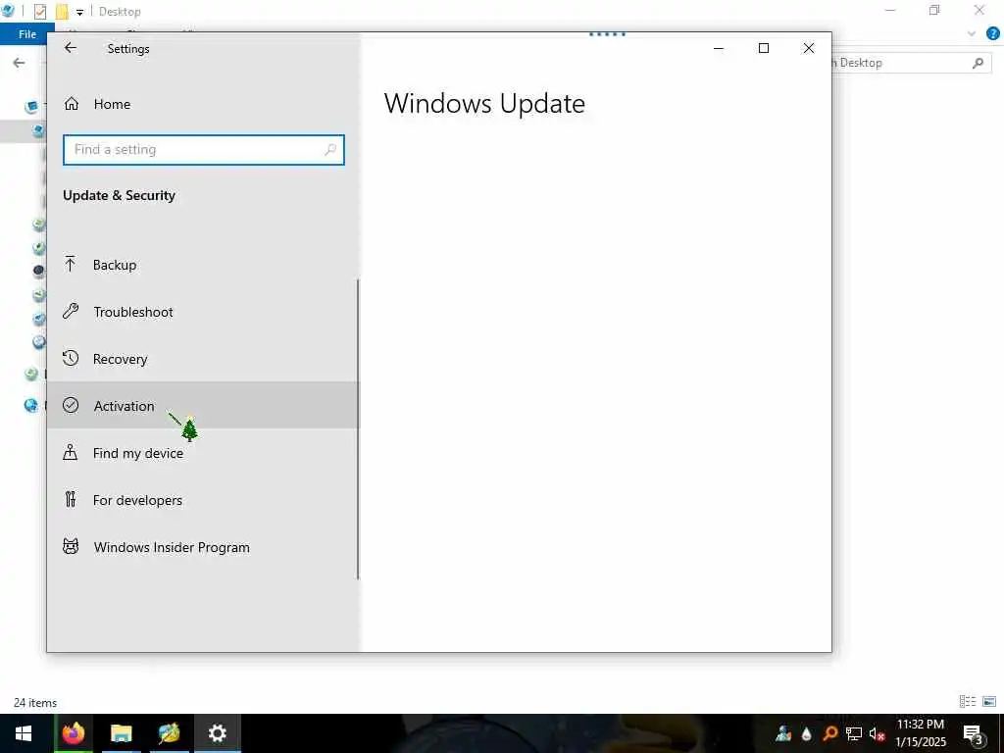Open the pencil app on taskbar
Image resolution: width=1004 pixels, height=753 pixels.
169,733
